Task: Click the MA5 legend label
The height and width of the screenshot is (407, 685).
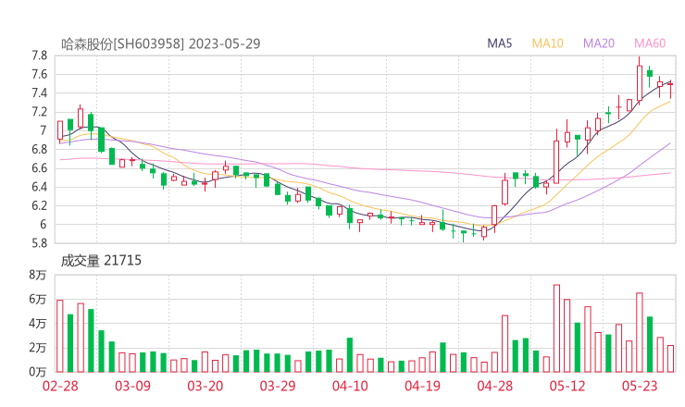Action: (x=499, y=43)
